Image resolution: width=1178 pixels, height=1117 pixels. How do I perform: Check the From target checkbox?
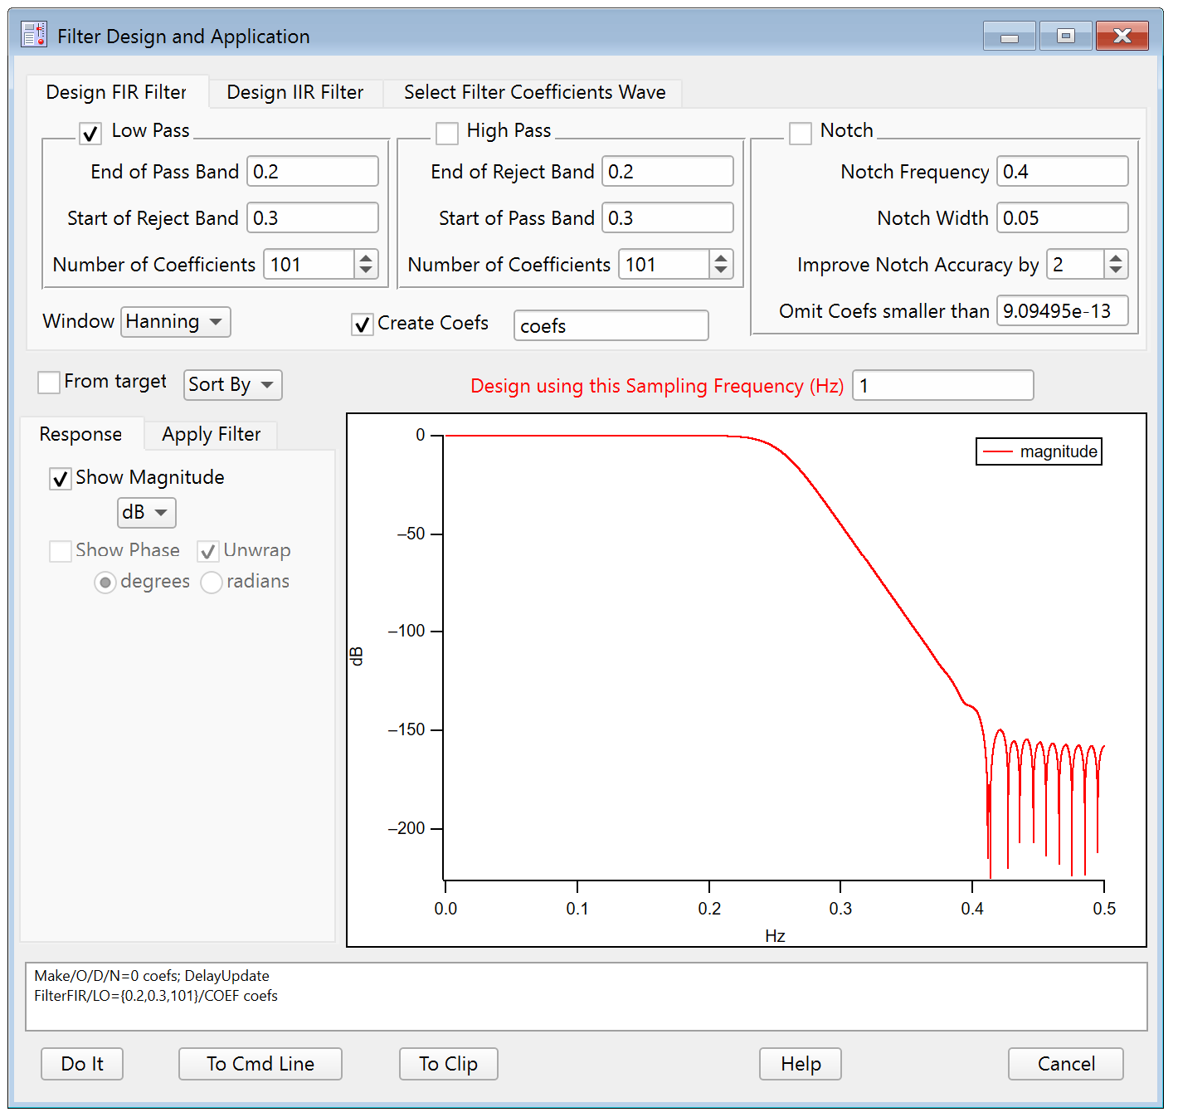pyautogui.click(x=49, y=383)
